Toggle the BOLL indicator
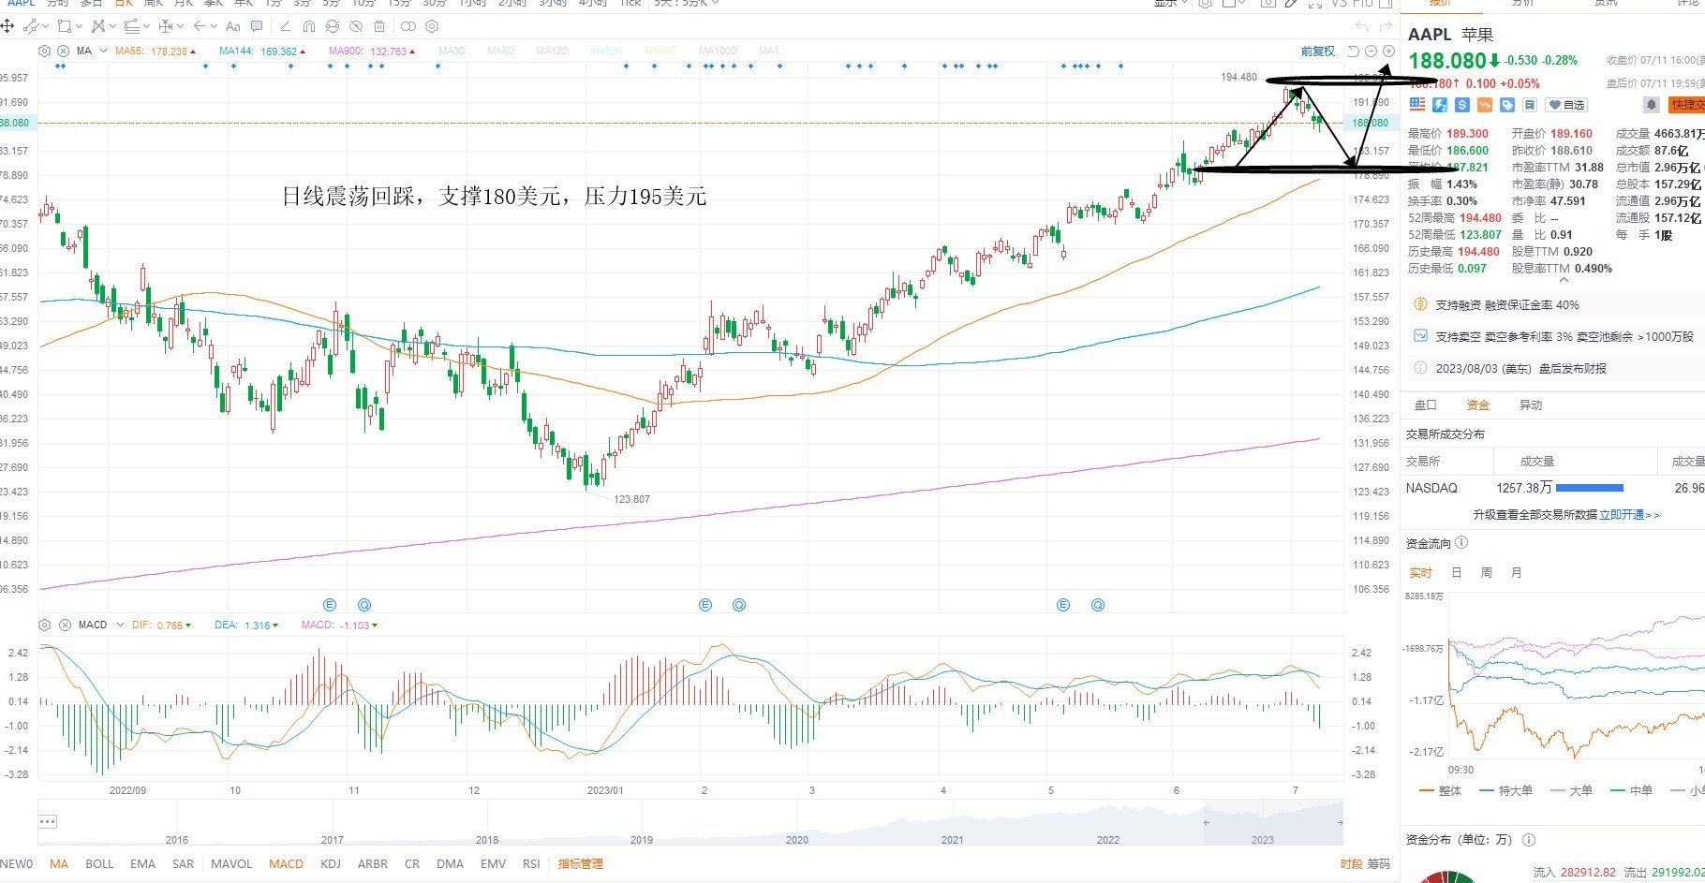Image resolution: width=1705 pixels, height=883 pixels. (x=99, y=864)
